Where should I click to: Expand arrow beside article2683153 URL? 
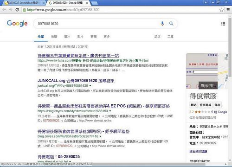[x=110, y=111]
